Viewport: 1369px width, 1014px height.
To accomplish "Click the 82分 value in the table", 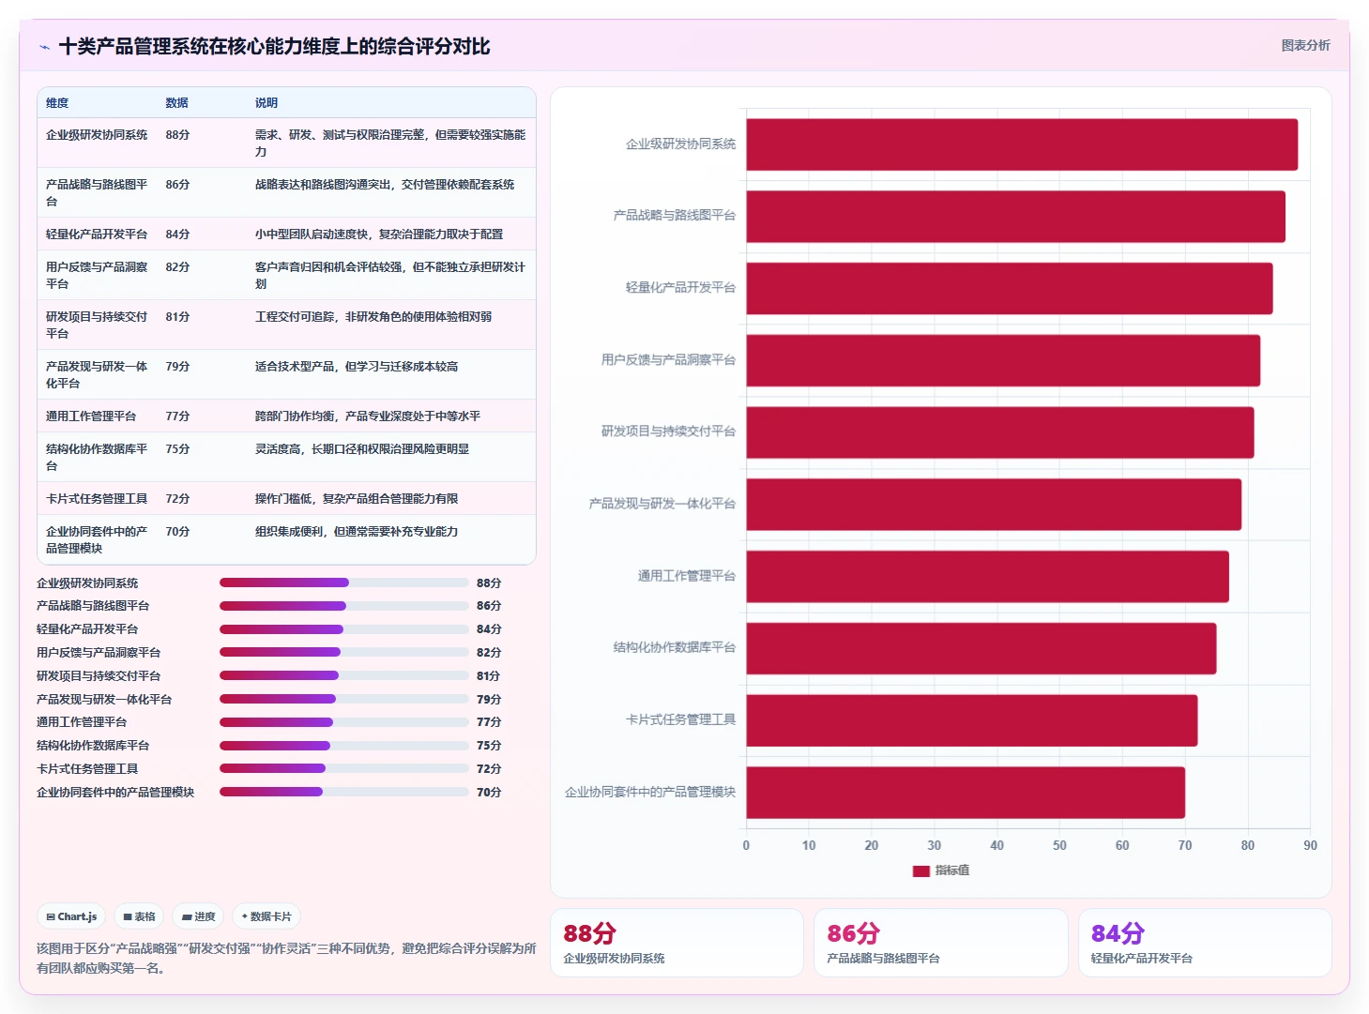I will [177, 267].
